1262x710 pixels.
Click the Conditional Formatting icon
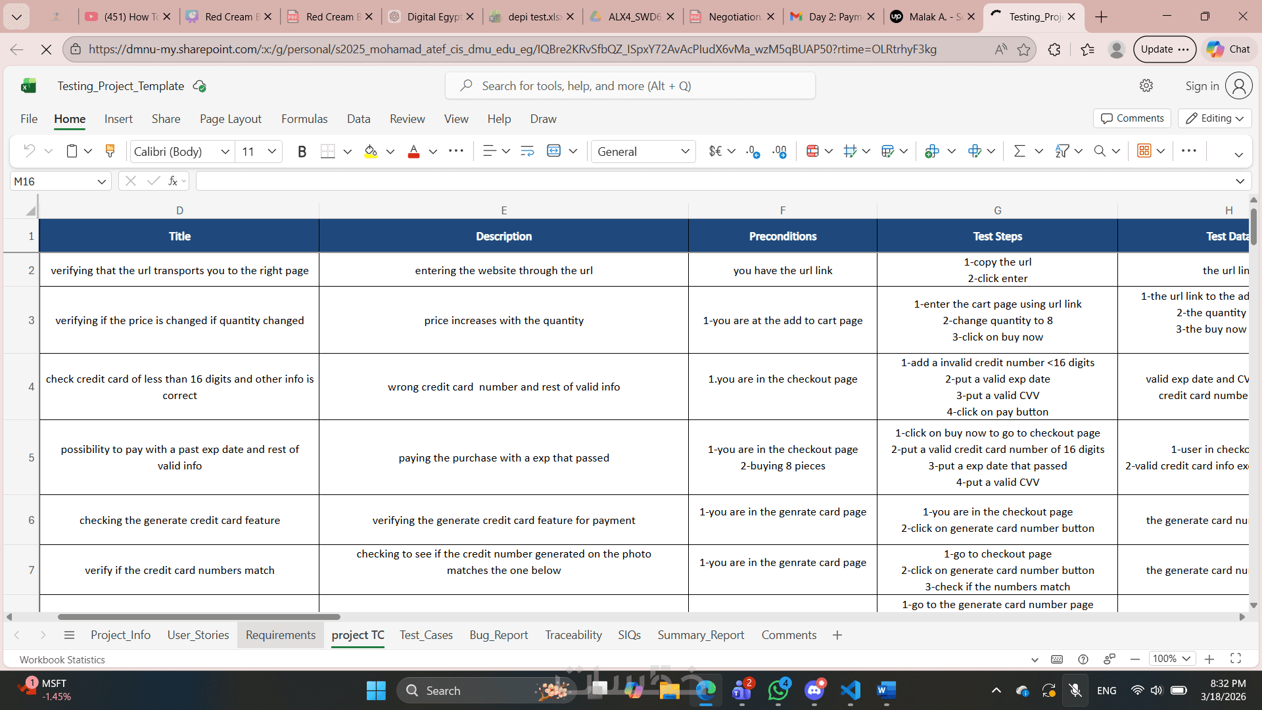tap(812, 151)
